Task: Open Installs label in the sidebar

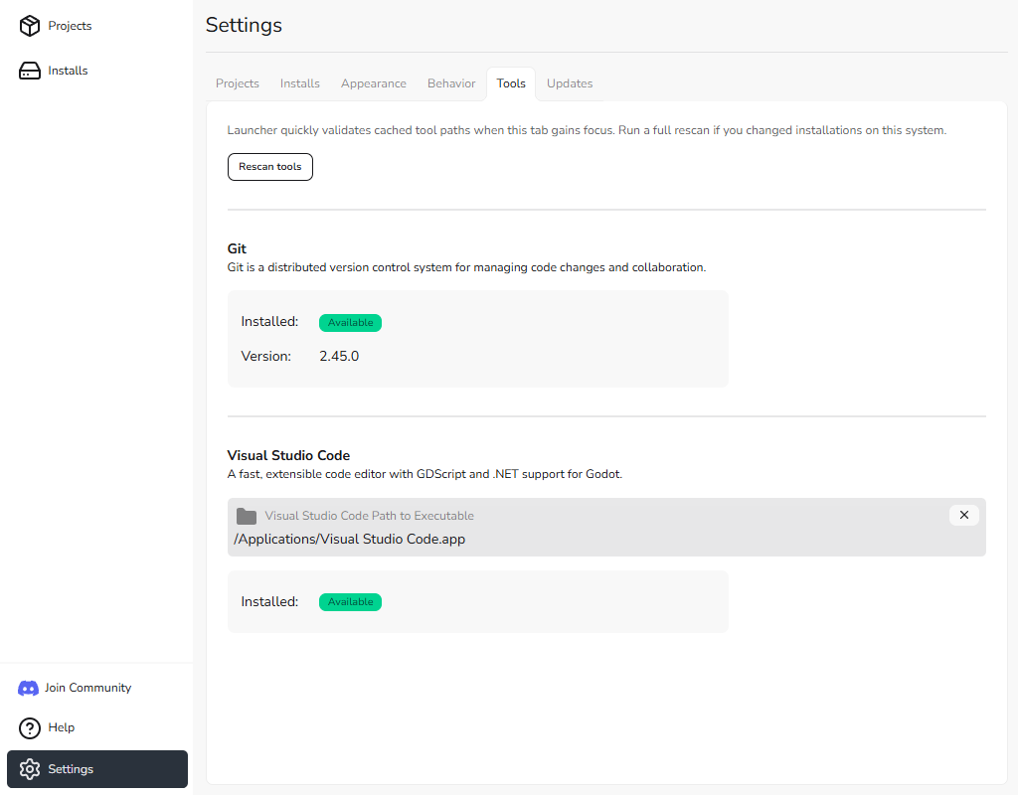Action: (x=68, y=71)
